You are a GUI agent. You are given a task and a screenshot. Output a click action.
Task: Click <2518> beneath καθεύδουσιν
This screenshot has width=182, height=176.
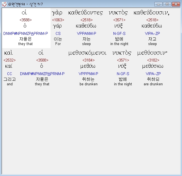point(152,20)
